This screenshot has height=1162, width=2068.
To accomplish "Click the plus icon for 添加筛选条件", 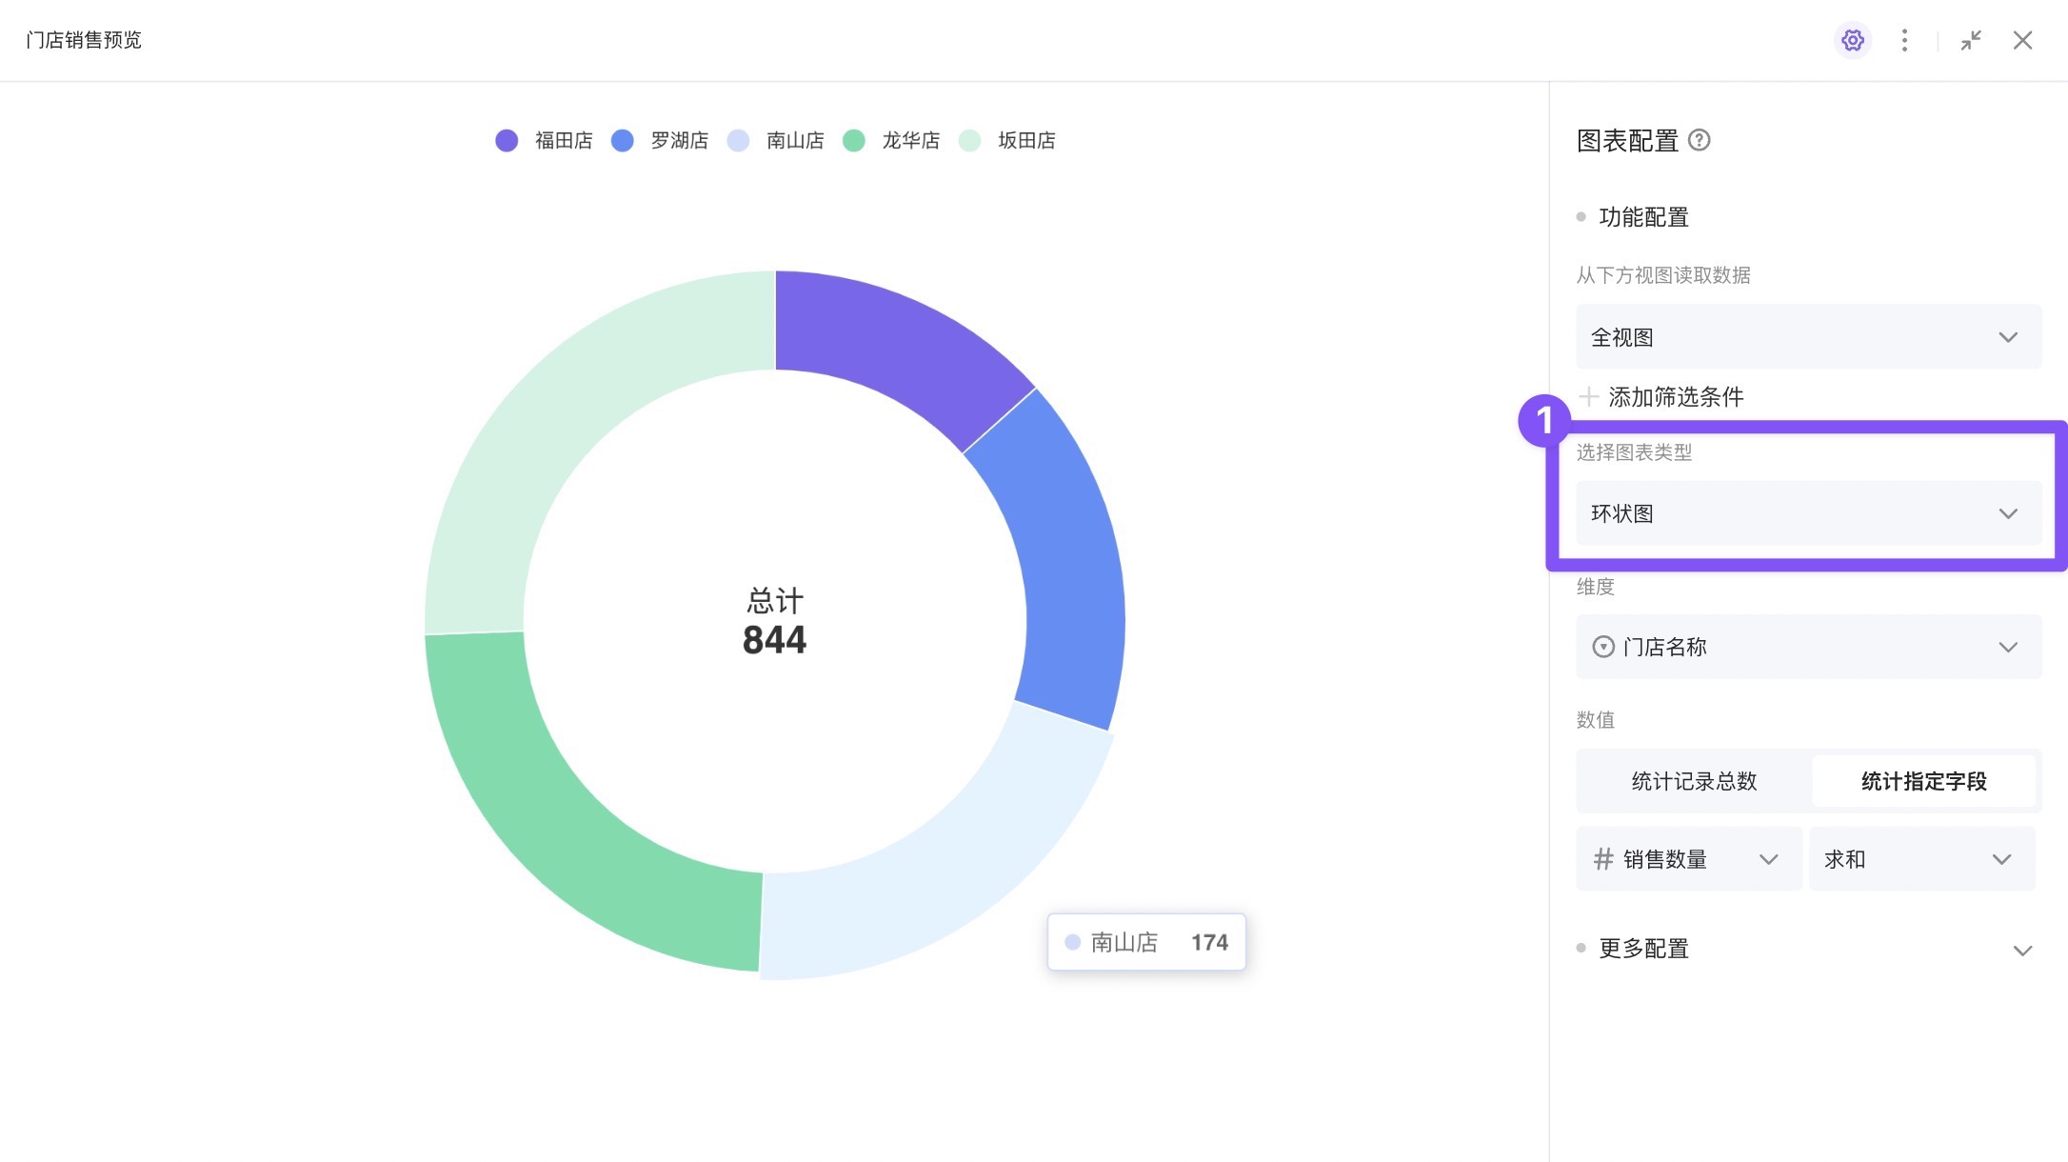I will 1588,396.
